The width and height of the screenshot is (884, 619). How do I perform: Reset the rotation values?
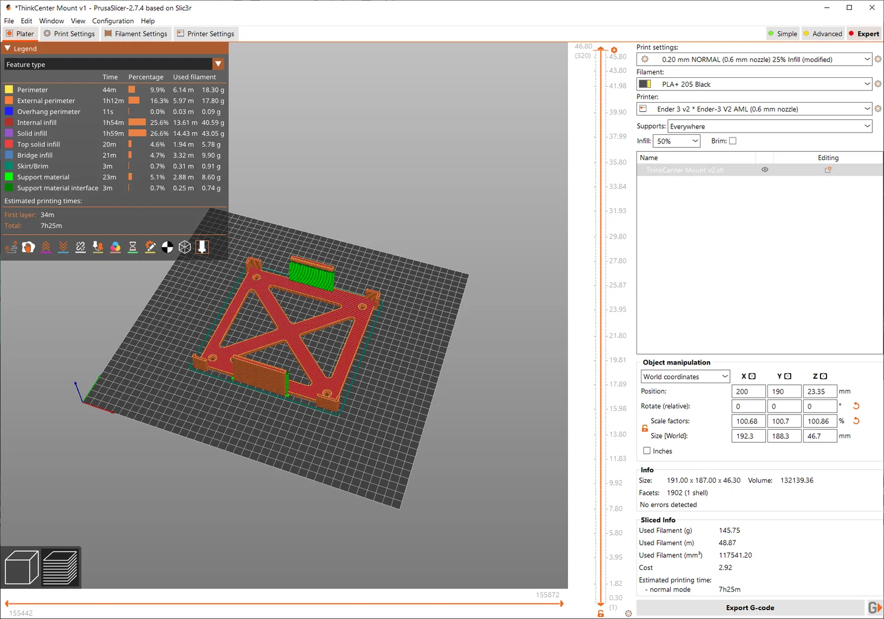pos(856,406)
